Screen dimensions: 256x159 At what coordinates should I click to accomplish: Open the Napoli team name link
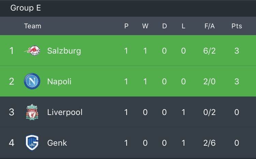point(59,81)
